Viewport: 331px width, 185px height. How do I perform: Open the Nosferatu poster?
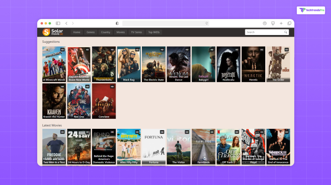(228, 64)
